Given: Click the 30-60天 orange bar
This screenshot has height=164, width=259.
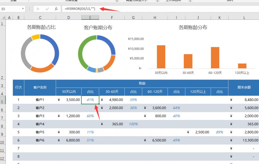Looking at the screenshot, I should (188, 61).
